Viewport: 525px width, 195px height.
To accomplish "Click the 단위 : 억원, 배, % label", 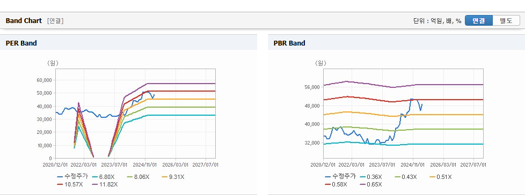I will click(x=437, y=21).
